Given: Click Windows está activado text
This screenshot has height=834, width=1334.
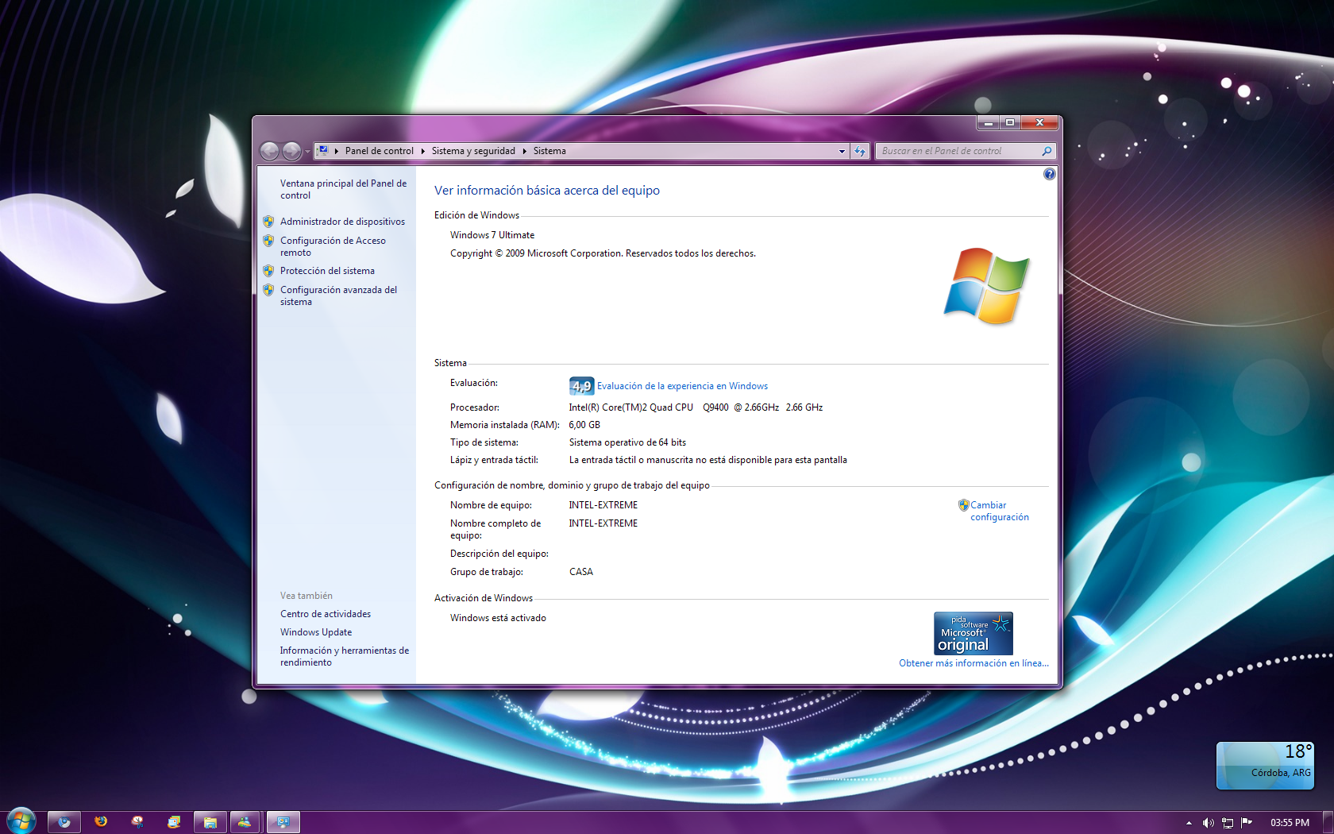Looking at the screenshot, I should click(498, 618).
